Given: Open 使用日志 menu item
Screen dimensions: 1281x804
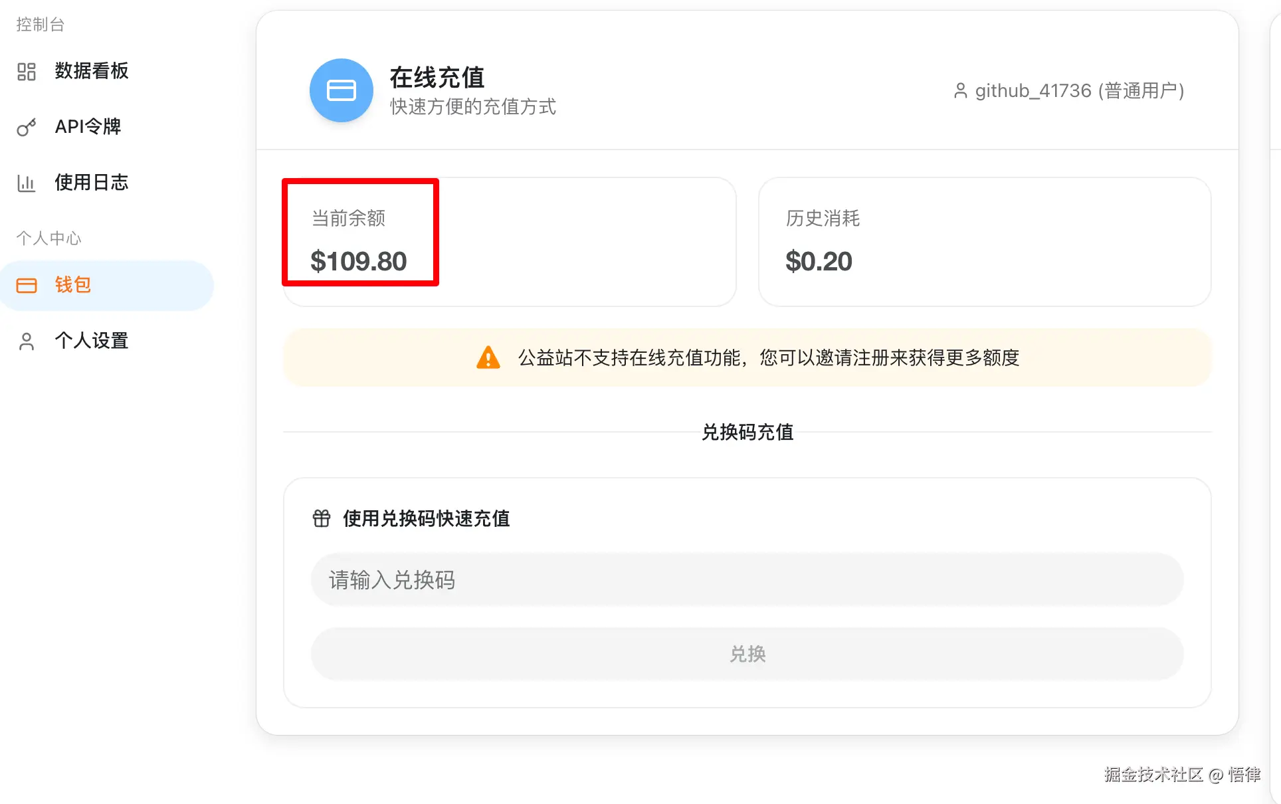Looking at the screenshot, I should (x=92, y=183).
